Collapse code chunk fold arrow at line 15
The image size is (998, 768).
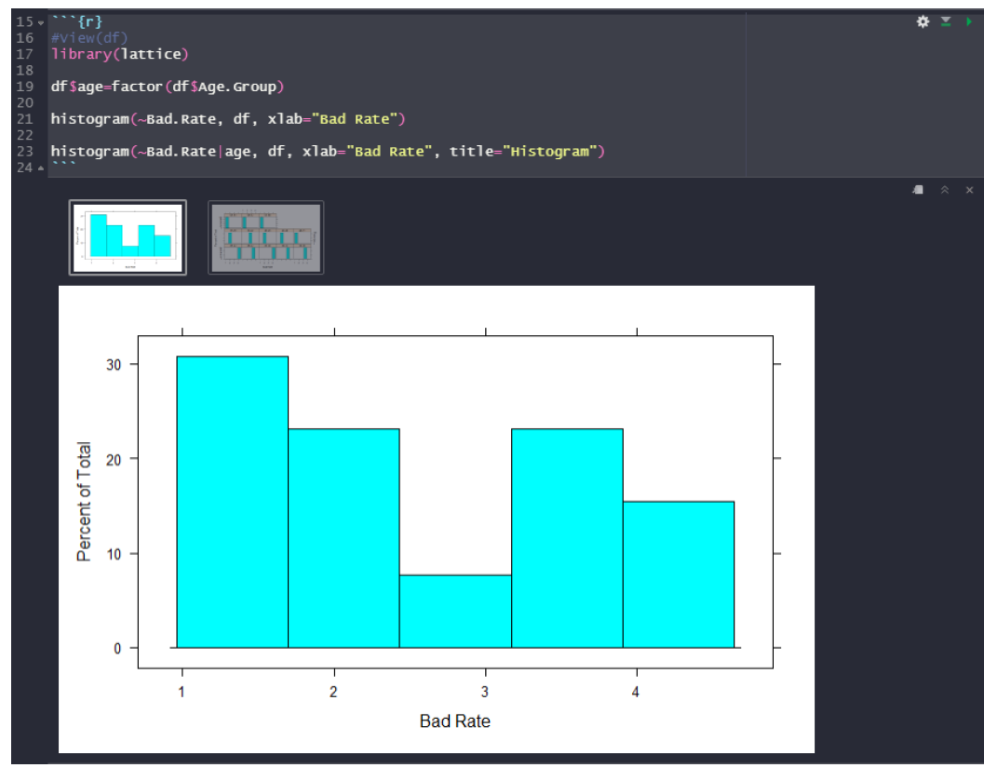pyautogui.click(x=41, y=23)
